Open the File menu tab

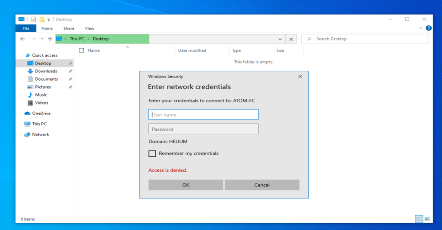(26, 28)
